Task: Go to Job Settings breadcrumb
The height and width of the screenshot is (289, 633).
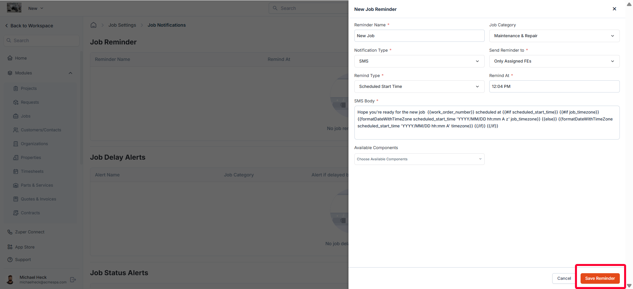Action: coord(122,25)
